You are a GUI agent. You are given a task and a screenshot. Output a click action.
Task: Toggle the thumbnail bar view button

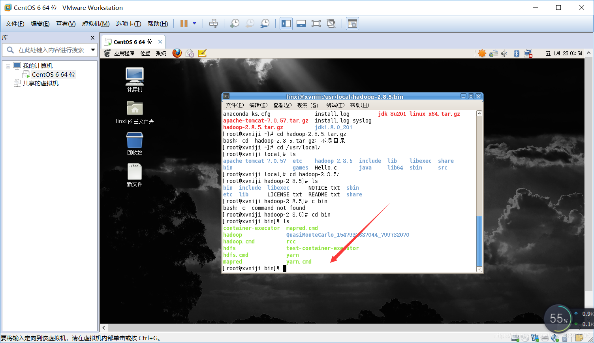click(301, 24)
